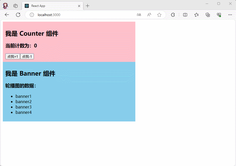The image size is (236, 166).
Task: Open a new tab with plus button
Action: pyautogui.click(x=88, y=6)
